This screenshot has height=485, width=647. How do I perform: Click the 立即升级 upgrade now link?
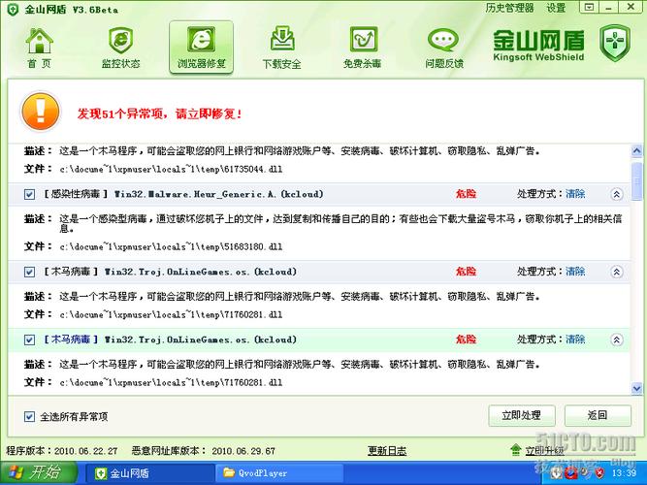(x=545, y=451)
